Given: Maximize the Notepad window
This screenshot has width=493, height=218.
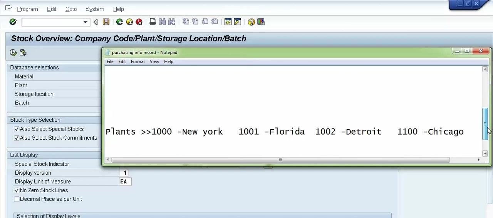Looking at the screenshot, I should coord(467,51).
